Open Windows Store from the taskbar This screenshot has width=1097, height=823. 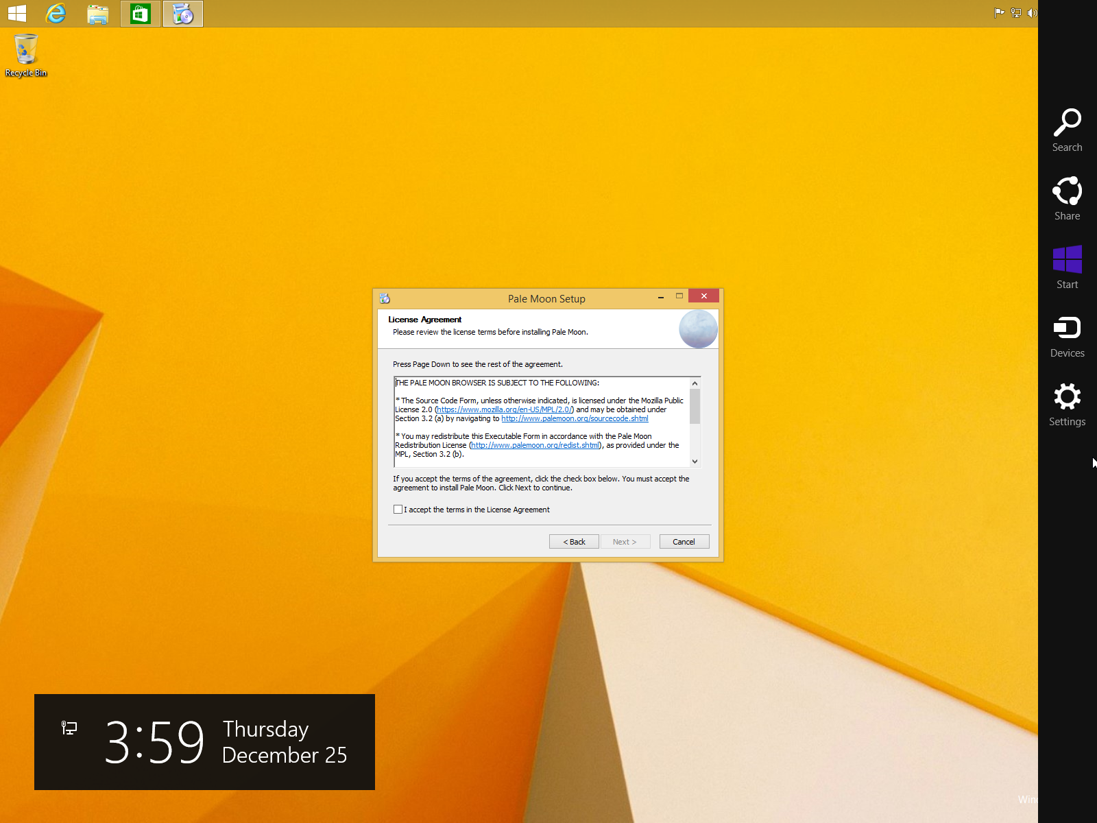[141, 14]
